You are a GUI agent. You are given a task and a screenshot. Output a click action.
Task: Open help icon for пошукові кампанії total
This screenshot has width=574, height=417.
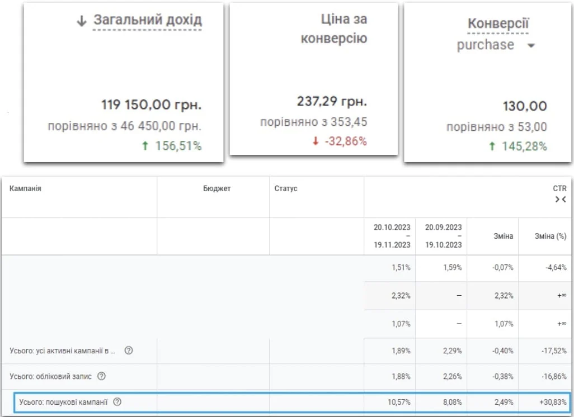point(117,402)
